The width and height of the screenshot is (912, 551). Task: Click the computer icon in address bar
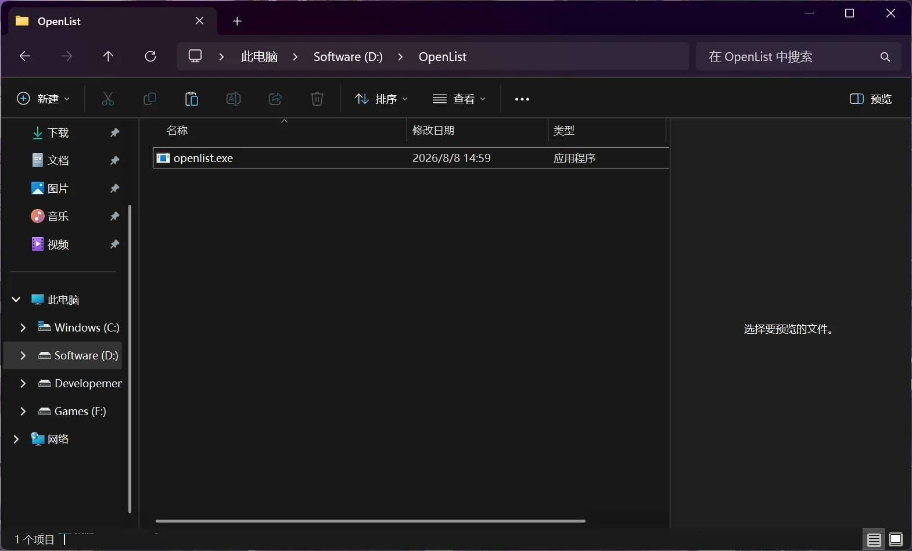pyautogui.click(x=195, y=56)
